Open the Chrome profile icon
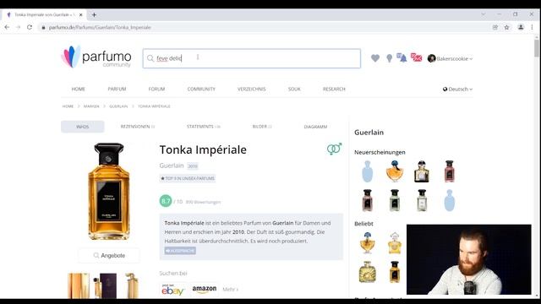Viewport: 541px width, 304px height. (x=521, y=27)
